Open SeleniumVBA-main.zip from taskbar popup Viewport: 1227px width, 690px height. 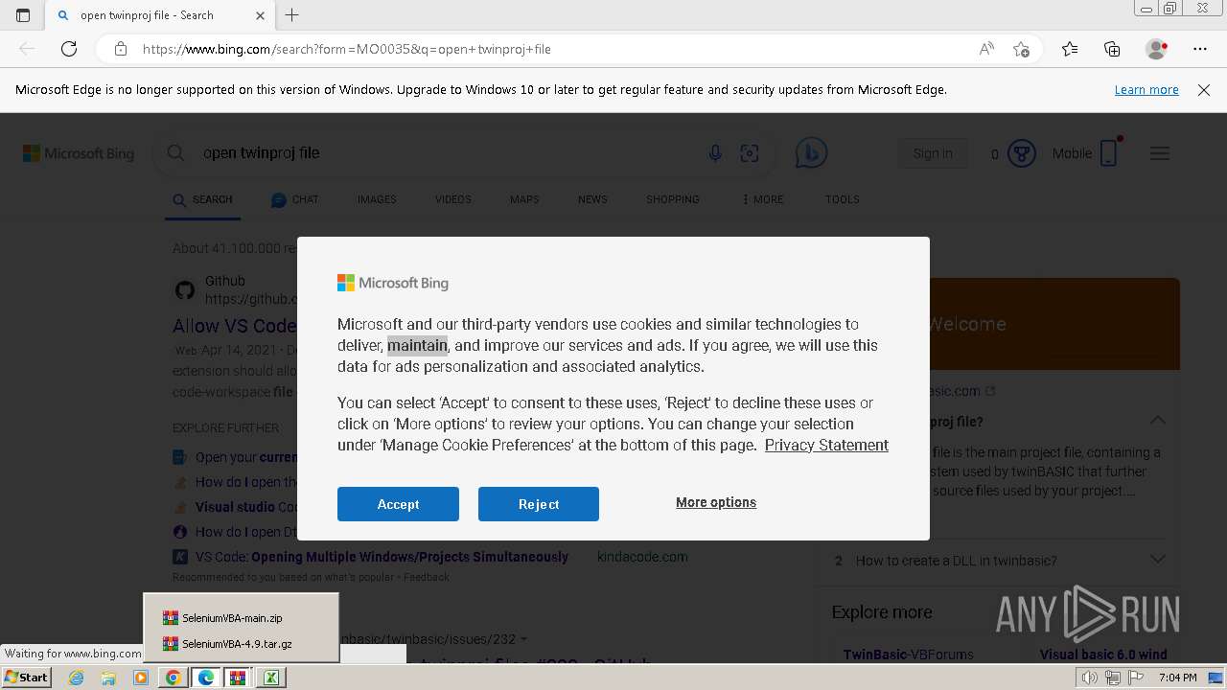click(x=232, y=618)
